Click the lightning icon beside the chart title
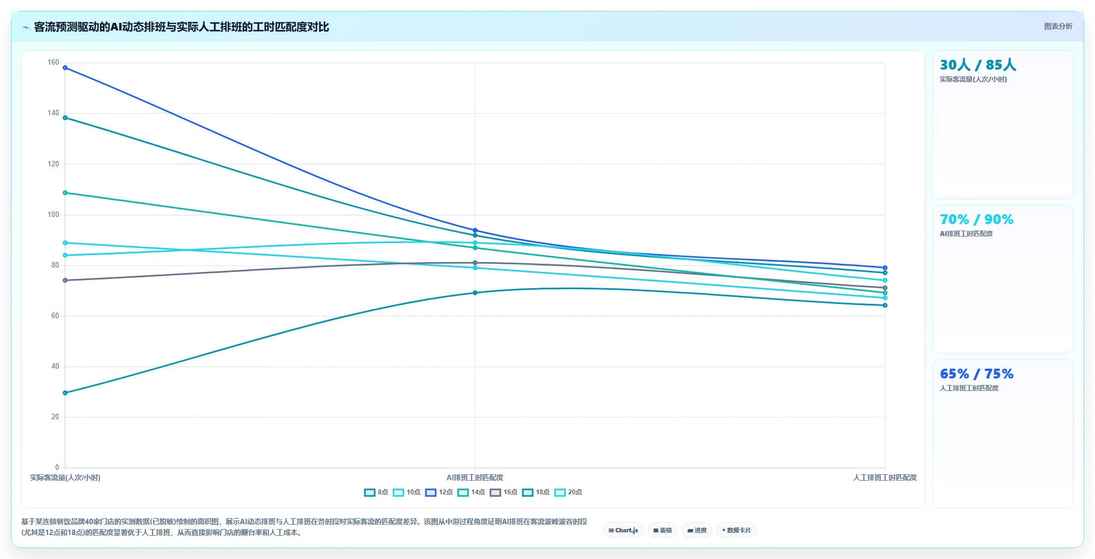Screen dimensions: 1095x559 [26, 27]
